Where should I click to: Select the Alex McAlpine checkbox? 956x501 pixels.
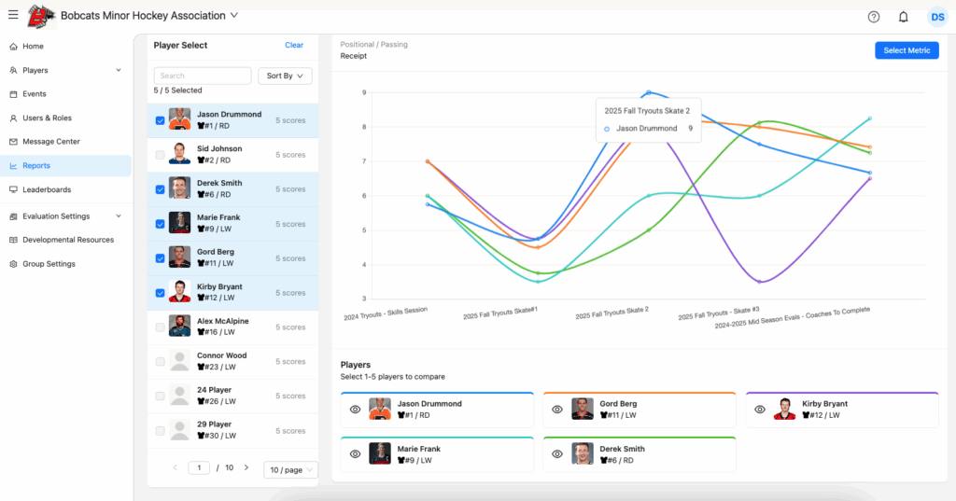pos(161,327)
